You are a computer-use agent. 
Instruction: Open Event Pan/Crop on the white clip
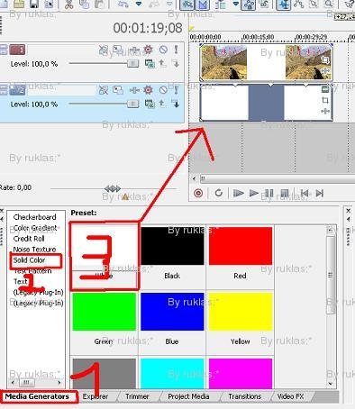click(325, 100)
